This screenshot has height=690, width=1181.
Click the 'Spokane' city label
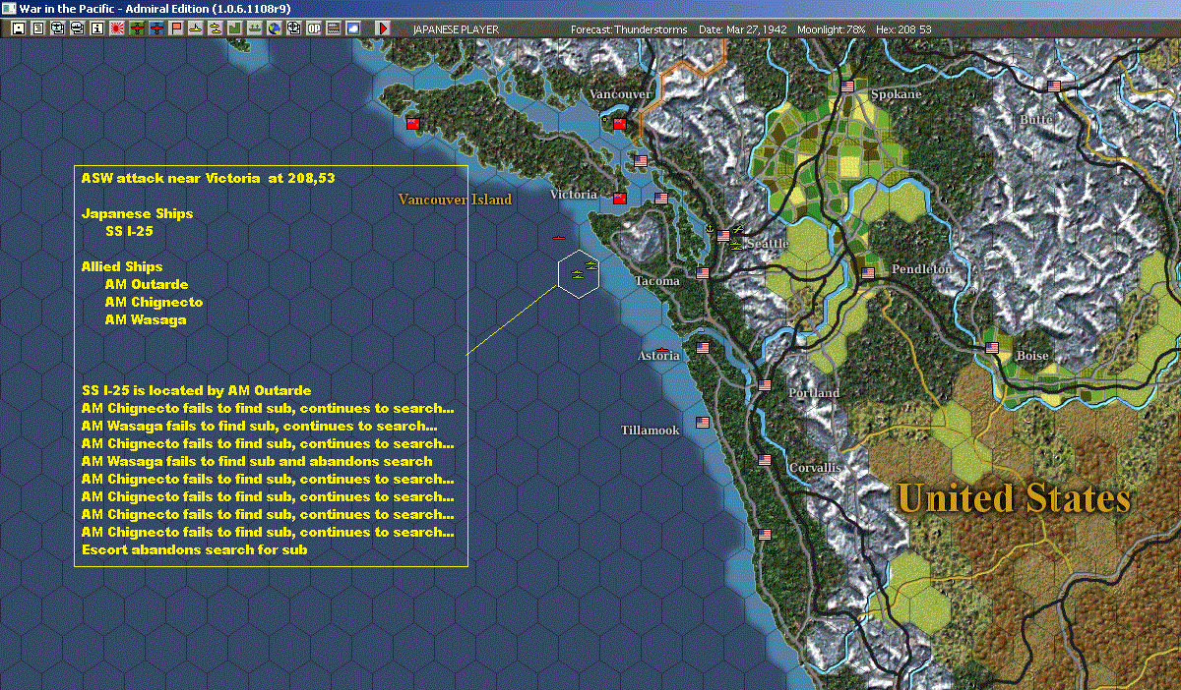coord(897,94)
